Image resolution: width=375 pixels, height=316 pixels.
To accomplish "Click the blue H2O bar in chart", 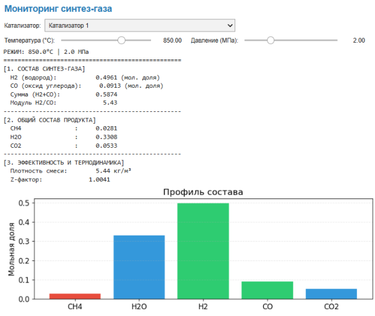I will [139, 267].
